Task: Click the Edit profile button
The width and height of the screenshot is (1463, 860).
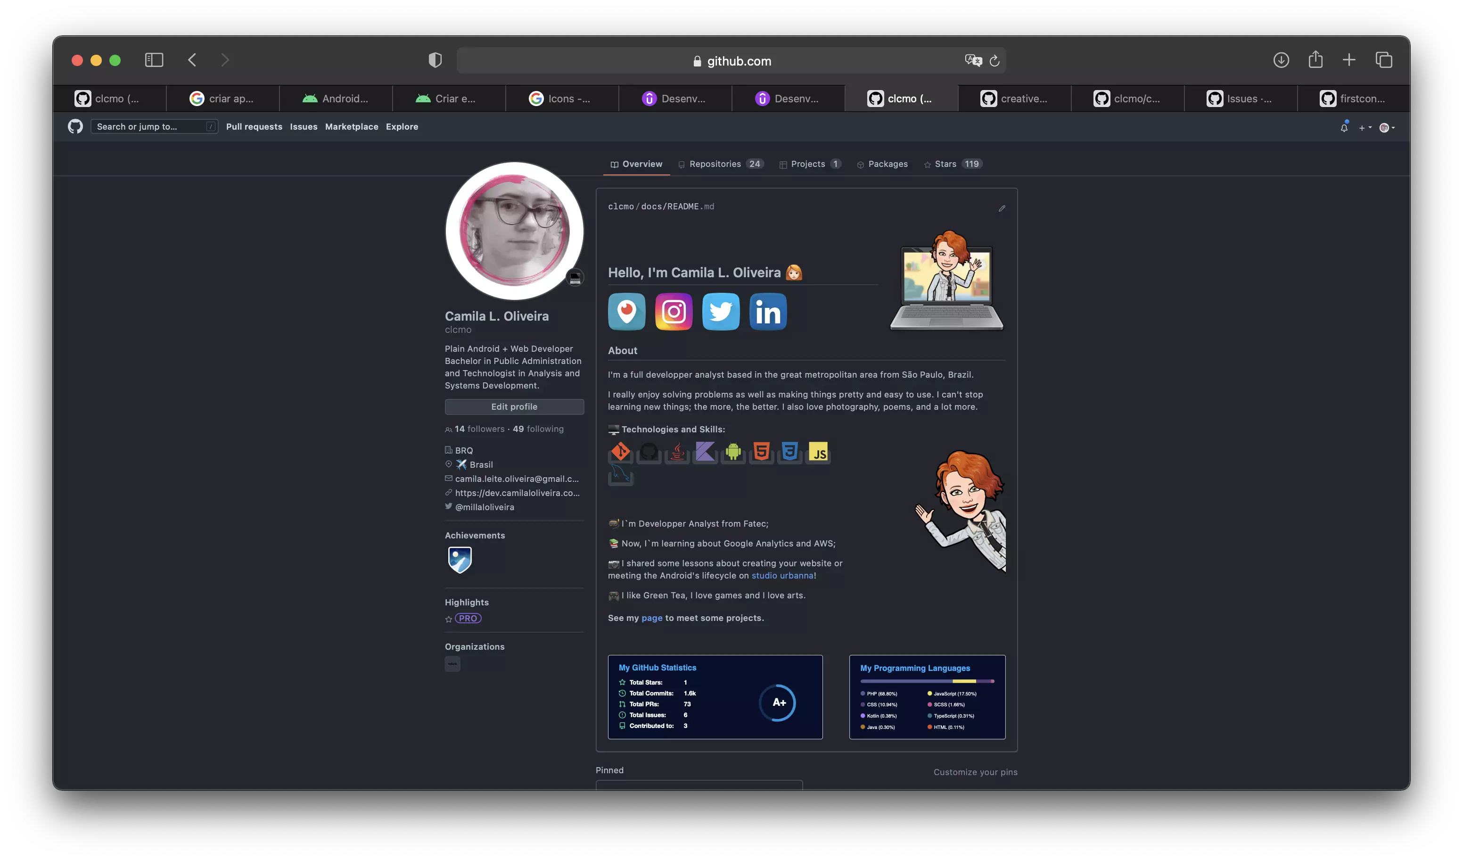Action: tap(514, 407)
